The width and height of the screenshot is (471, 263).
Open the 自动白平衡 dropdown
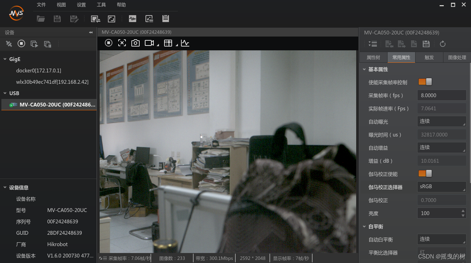(x=442, y=239)
